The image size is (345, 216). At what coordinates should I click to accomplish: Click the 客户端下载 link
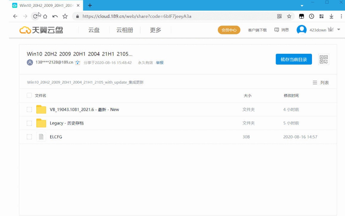point(257,30)
